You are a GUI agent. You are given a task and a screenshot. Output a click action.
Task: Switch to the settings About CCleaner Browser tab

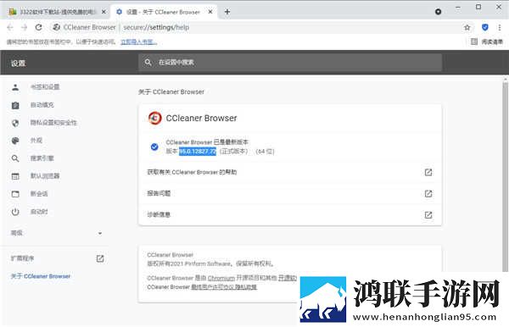click(x=163, y=12)
